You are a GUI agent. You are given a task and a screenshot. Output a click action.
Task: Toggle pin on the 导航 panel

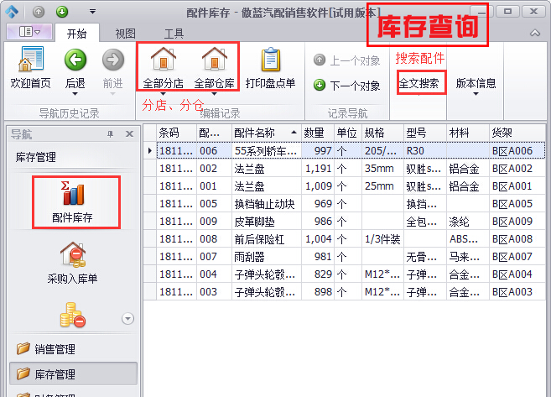click(x=110, y=134)
